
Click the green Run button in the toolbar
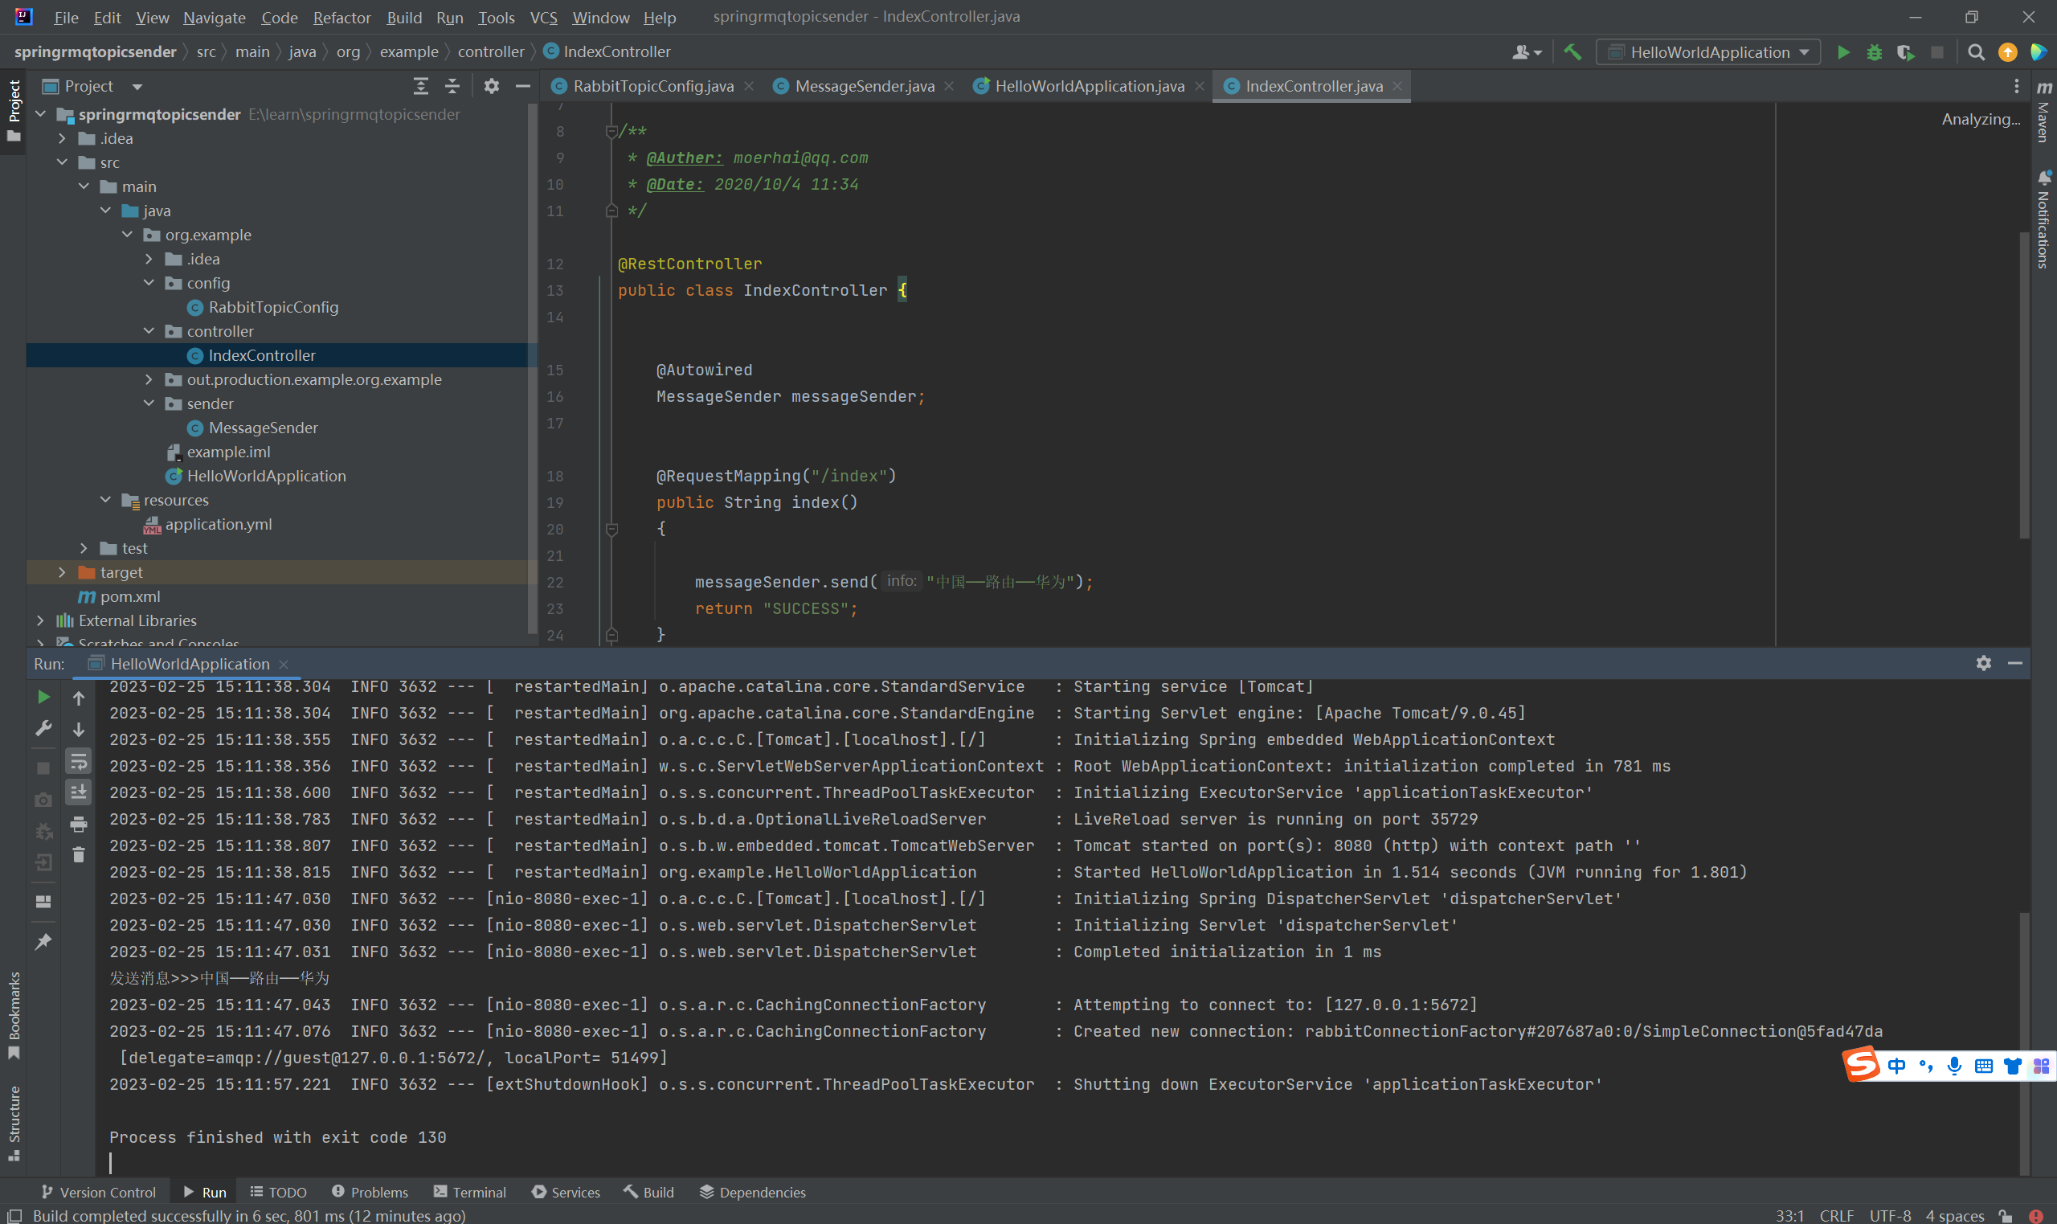click(1843, 52)
